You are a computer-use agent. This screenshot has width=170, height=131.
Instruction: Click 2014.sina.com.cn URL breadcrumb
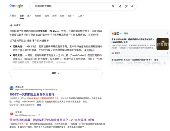(26, 115)
